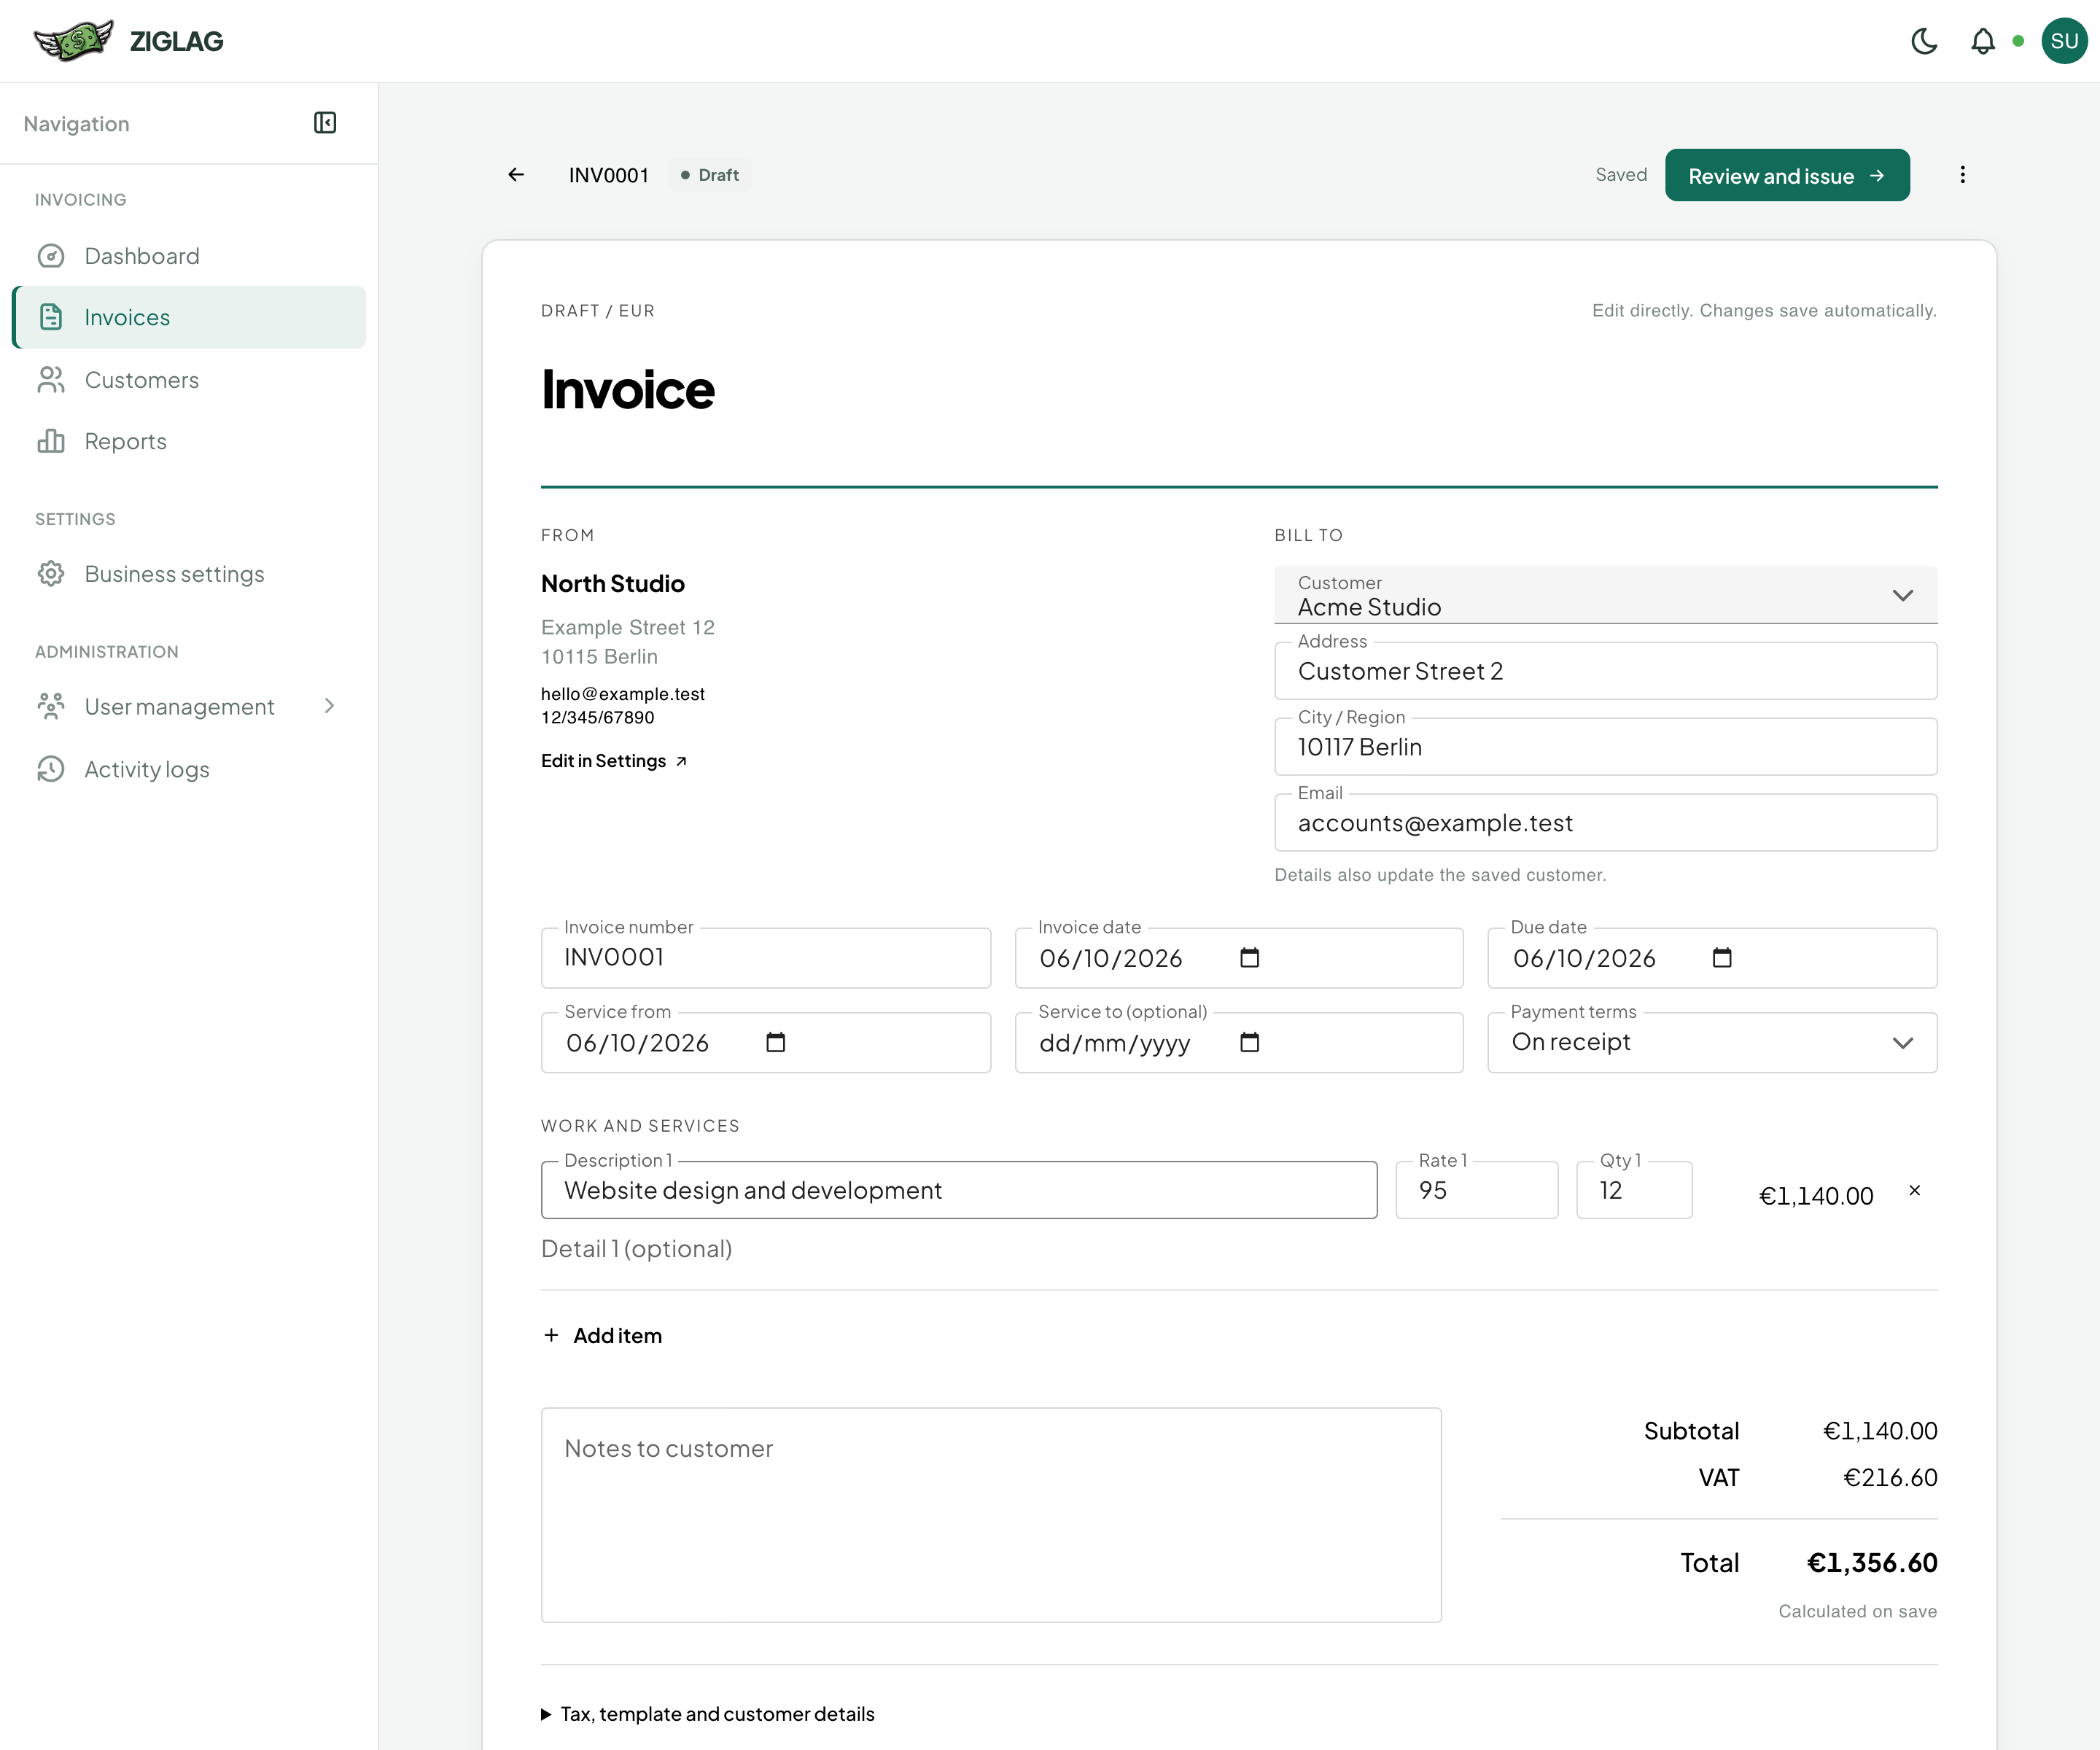Click the Invoice number field
The image size is (2100, 1750).
point(766,958)
